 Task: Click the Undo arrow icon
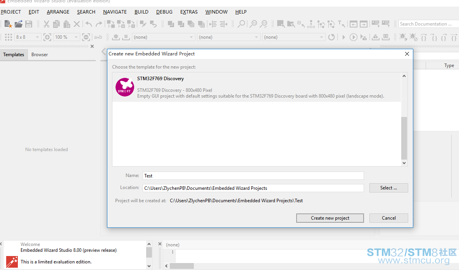pyautogui.click(x=89, y=24)
